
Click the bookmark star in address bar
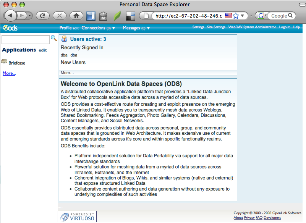click(236, 16)
